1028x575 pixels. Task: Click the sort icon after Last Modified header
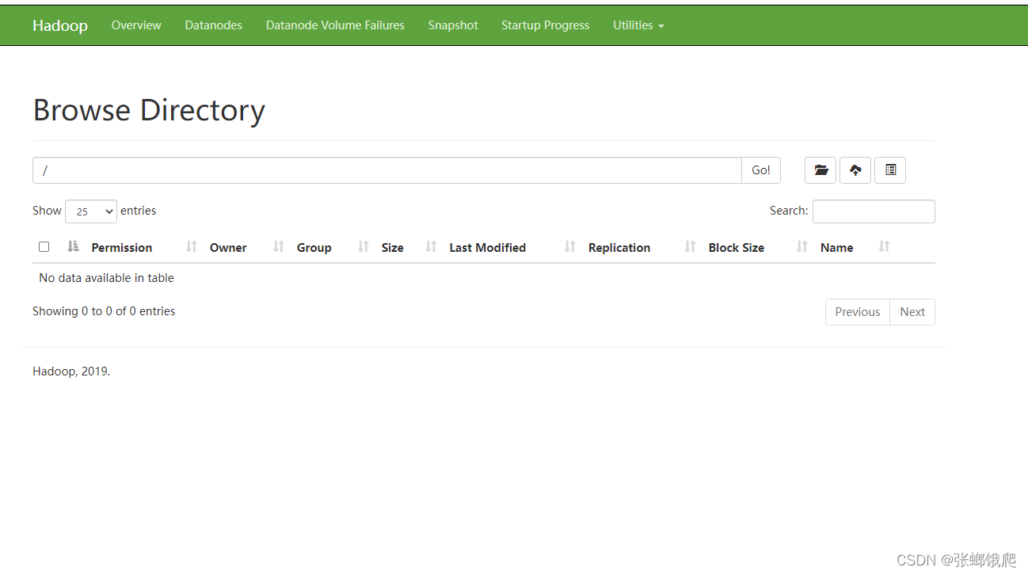(570, 247)
